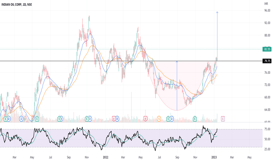Select the green E earnings marker above Nov 2022
The height and width of the screenshot is (161, 272).
195,119
